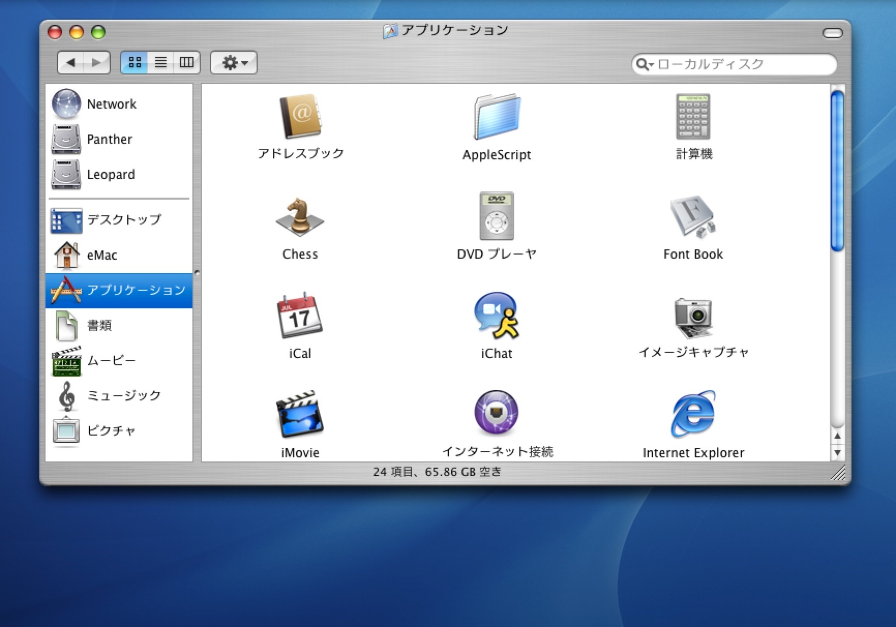Click the yellow minimize window button
Viewport: 896px width, 627px height.
tap(77, 32)
